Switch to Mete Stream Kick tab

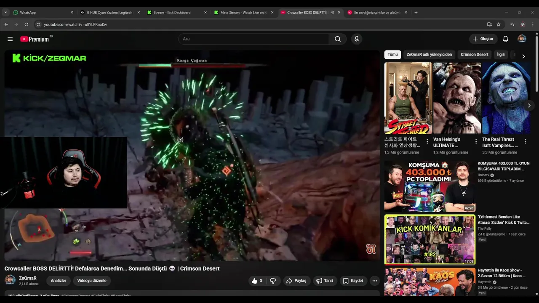click(x=244, y=13)
